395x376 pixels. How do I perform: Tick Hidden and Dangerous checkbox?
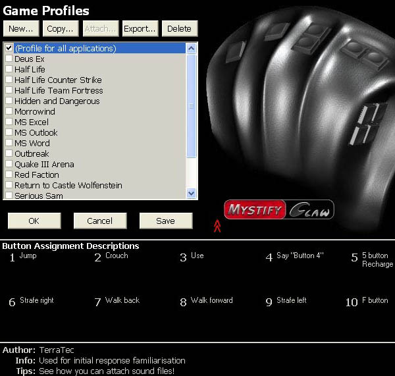click(x=9, y=101)
